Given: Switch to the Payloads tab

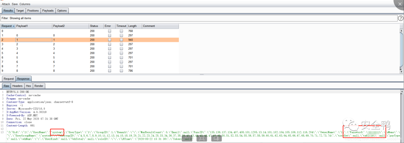Looking at the screenshot, I should click(x=48, y=10).
